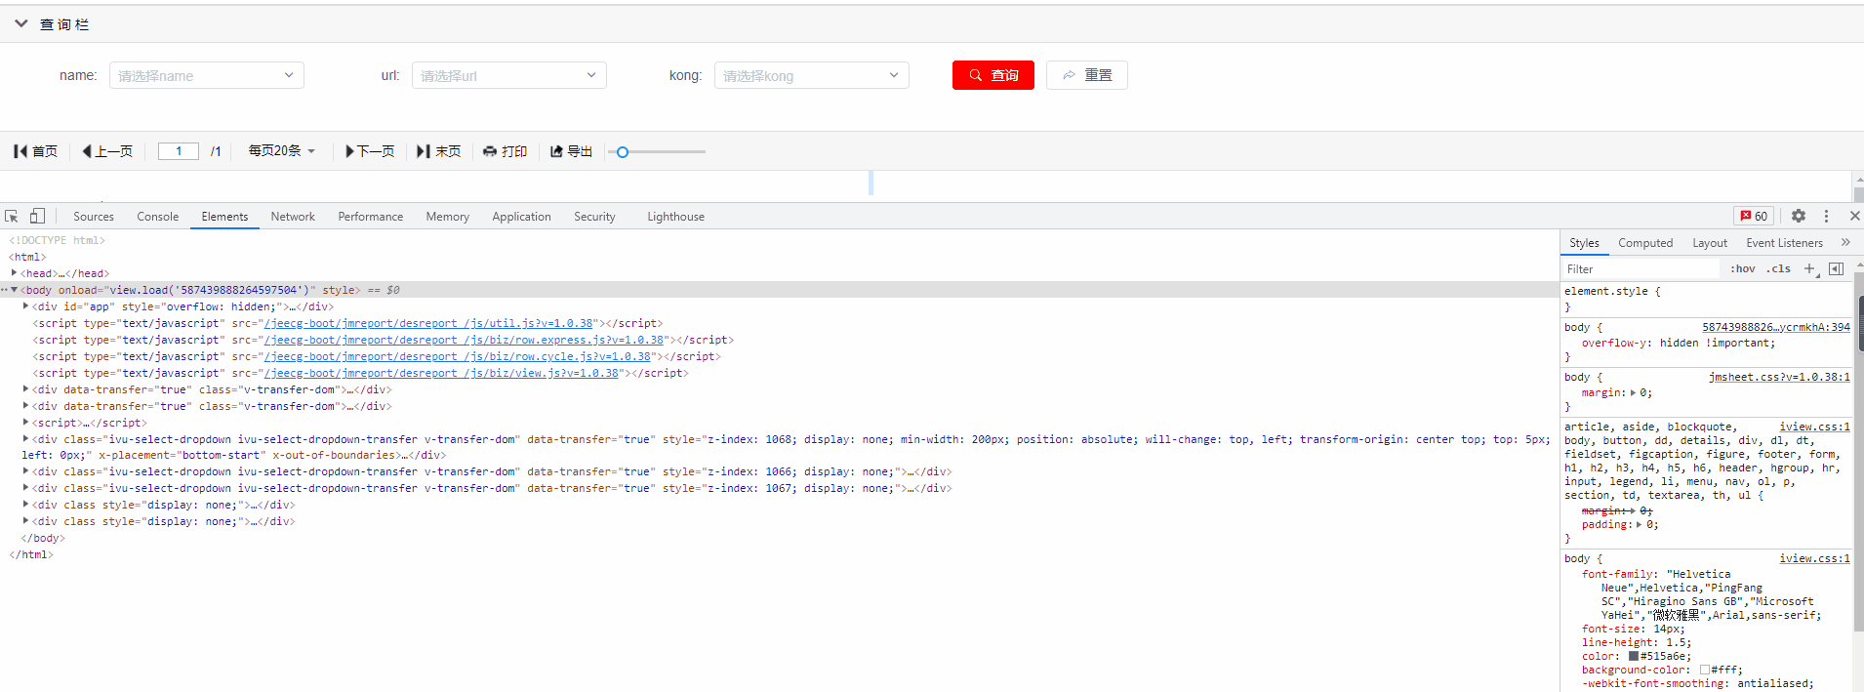Click the 重置 reset button

coord(1087,75)
